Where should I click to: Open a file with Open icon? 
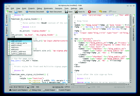pyautogui.click(x=16, y=12)
